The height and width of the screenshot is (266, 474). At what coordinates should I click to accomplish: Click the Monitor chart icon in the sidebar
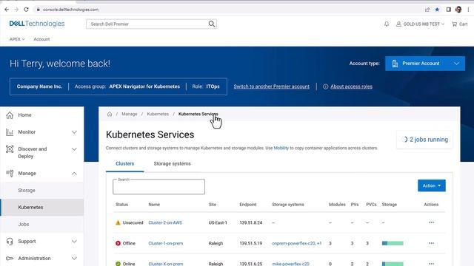tap(10, 132)
